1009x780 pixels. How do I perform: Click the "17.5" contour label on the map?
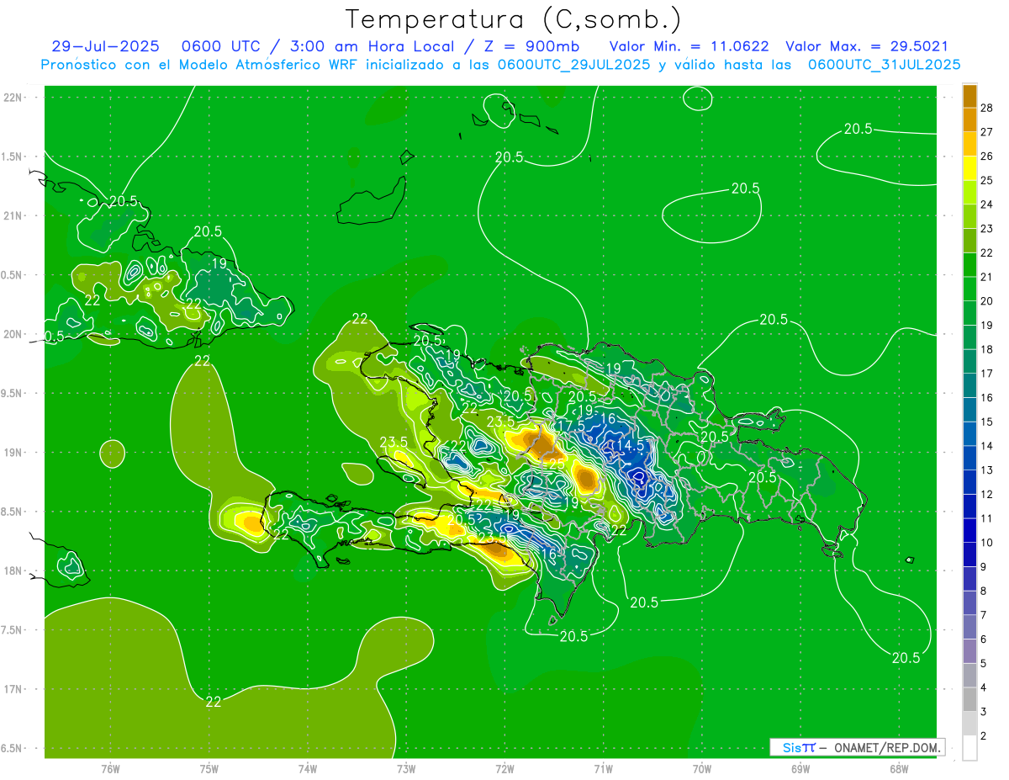tap(570, 426)
